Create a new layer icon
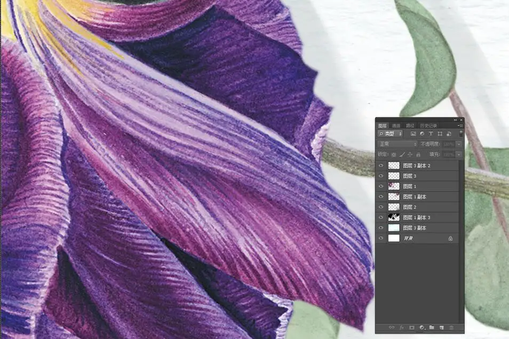Screen dimensions: 509x339 (441, 328)
